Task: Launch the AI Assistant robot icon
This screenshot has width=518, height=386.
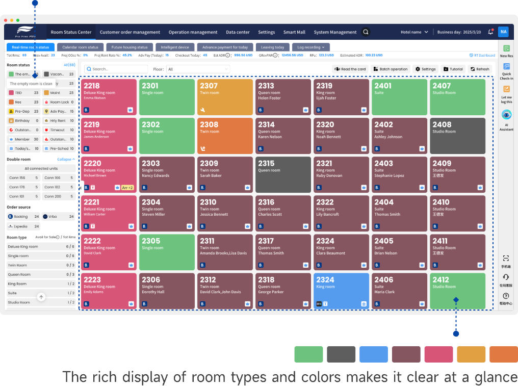Action: pyautogui.click(x=506, y=115)
